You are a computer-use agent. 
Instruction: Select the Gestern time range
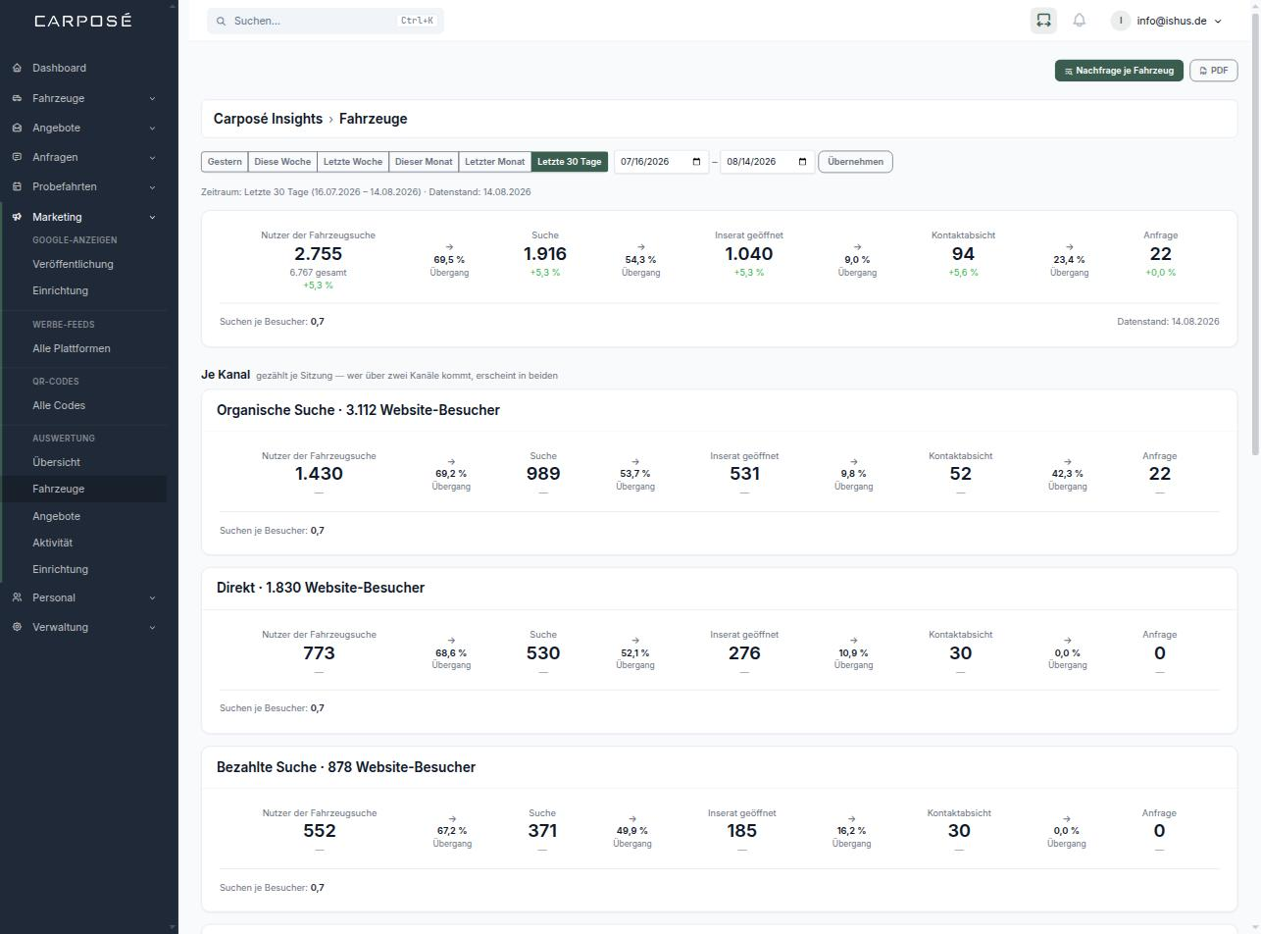point(225,162)
